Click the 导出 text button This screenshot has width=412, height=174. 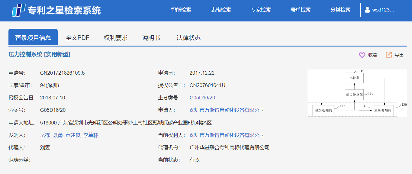pyautogui.click(x=399, y=55)
